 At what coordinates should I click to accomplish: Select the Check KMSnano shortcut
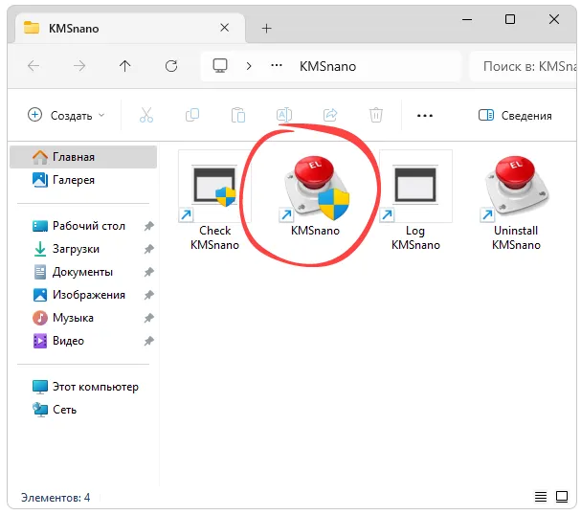[x=214, y=201]
